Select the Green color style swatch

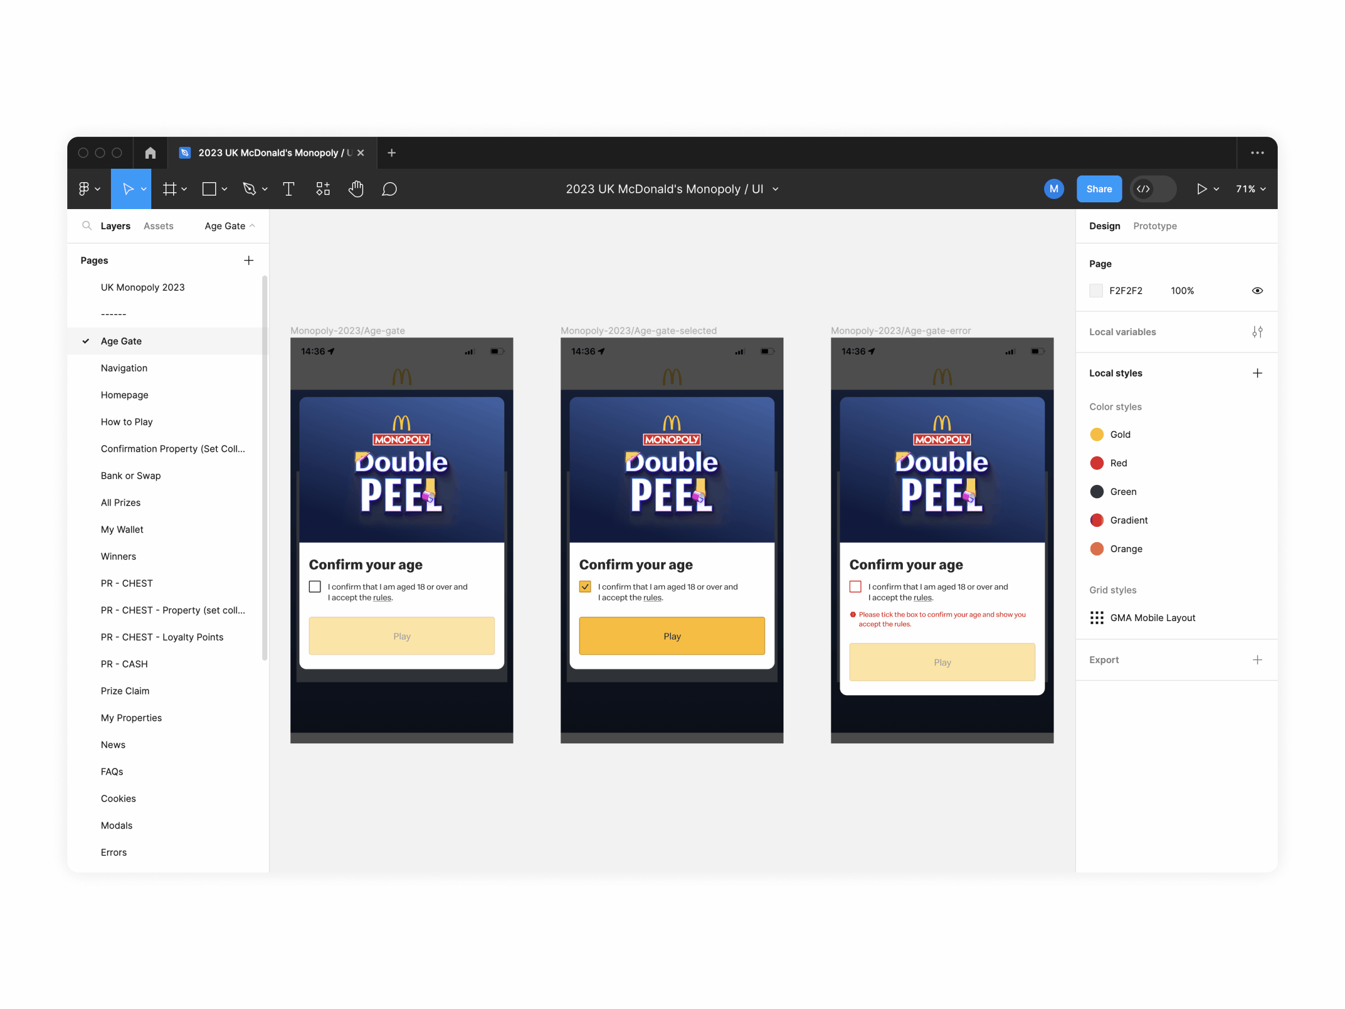click(1096, 492)
